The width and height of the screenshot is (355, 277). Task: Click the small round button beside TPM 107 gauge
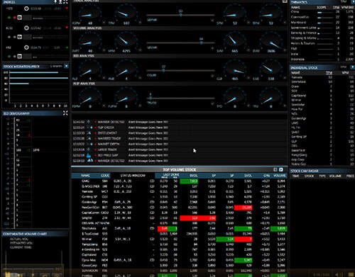140,23
